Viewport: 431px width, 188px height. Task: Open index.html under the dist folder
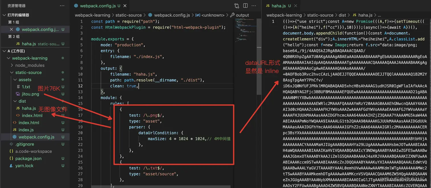32,116
